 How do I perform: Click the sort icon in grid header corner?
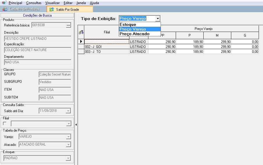tap(81, 32)
